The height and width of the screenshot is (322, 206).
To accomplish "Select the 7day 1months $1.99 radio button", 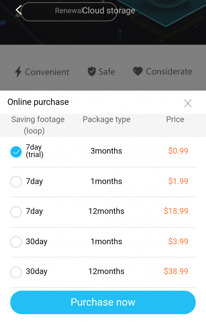I will tap(16, 182).
